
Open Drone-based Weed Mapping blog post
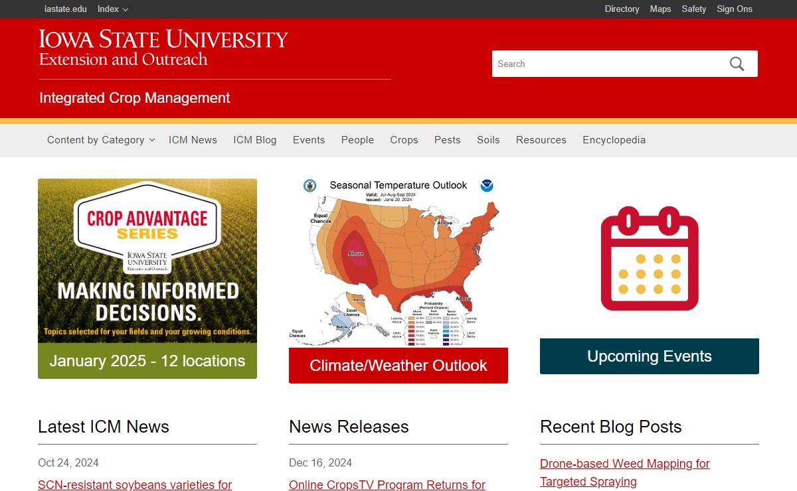pos(625,472)
